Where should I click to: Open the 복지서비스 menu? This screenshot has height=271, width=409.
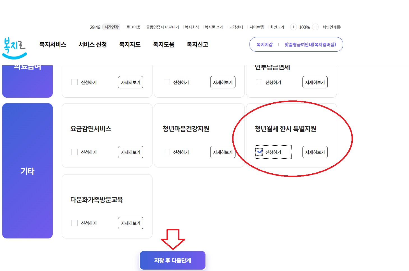52,44
